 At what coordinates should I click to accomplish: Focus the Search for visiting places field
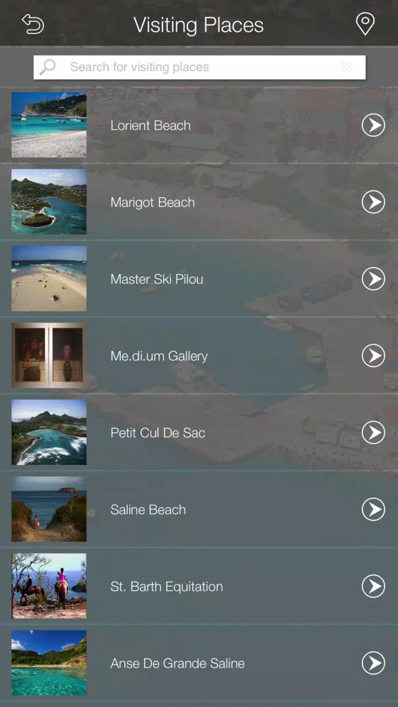(199, 67)
